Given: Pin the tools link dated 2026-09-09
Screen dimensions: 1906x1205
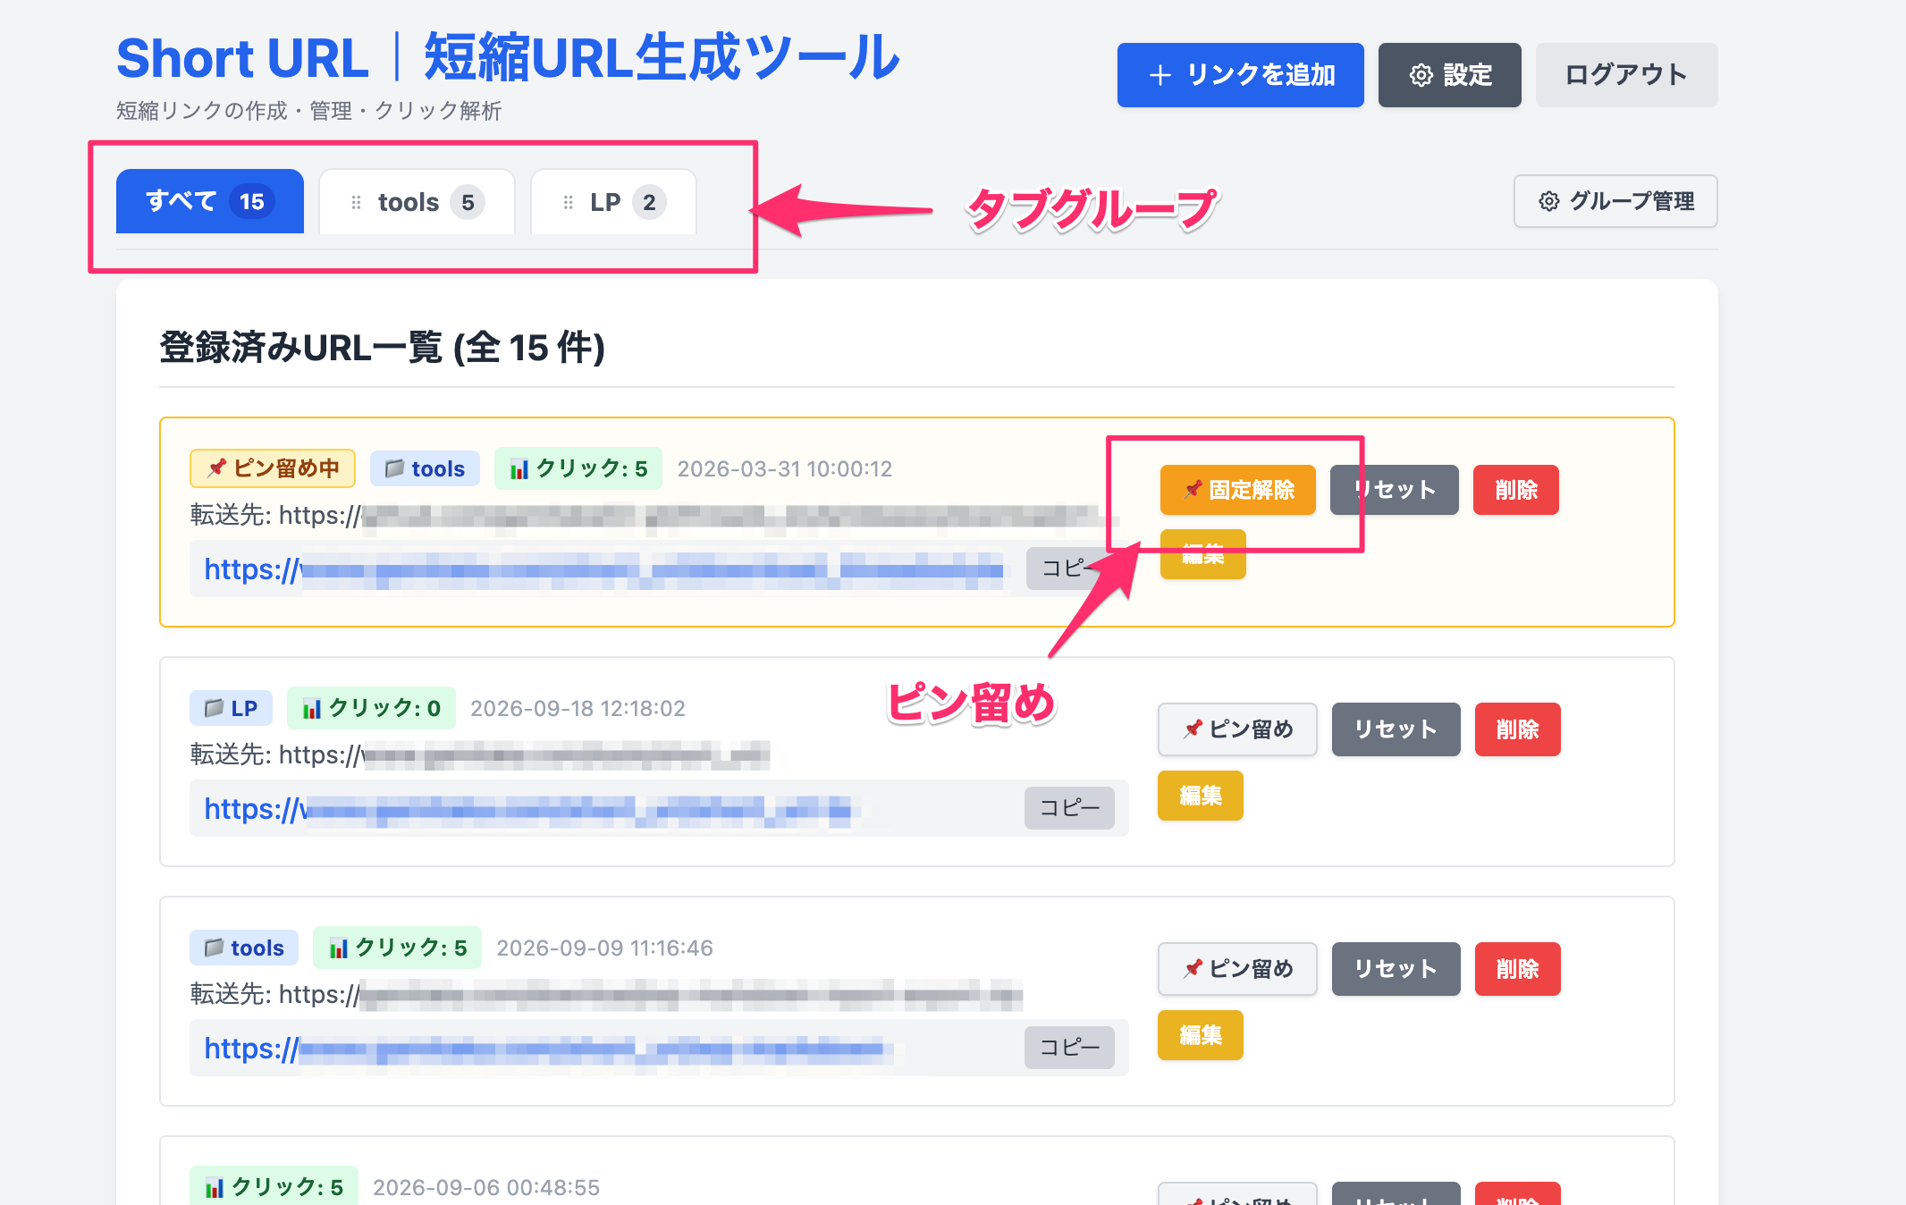Looking at the screenshot, I should click(1238, 969).
